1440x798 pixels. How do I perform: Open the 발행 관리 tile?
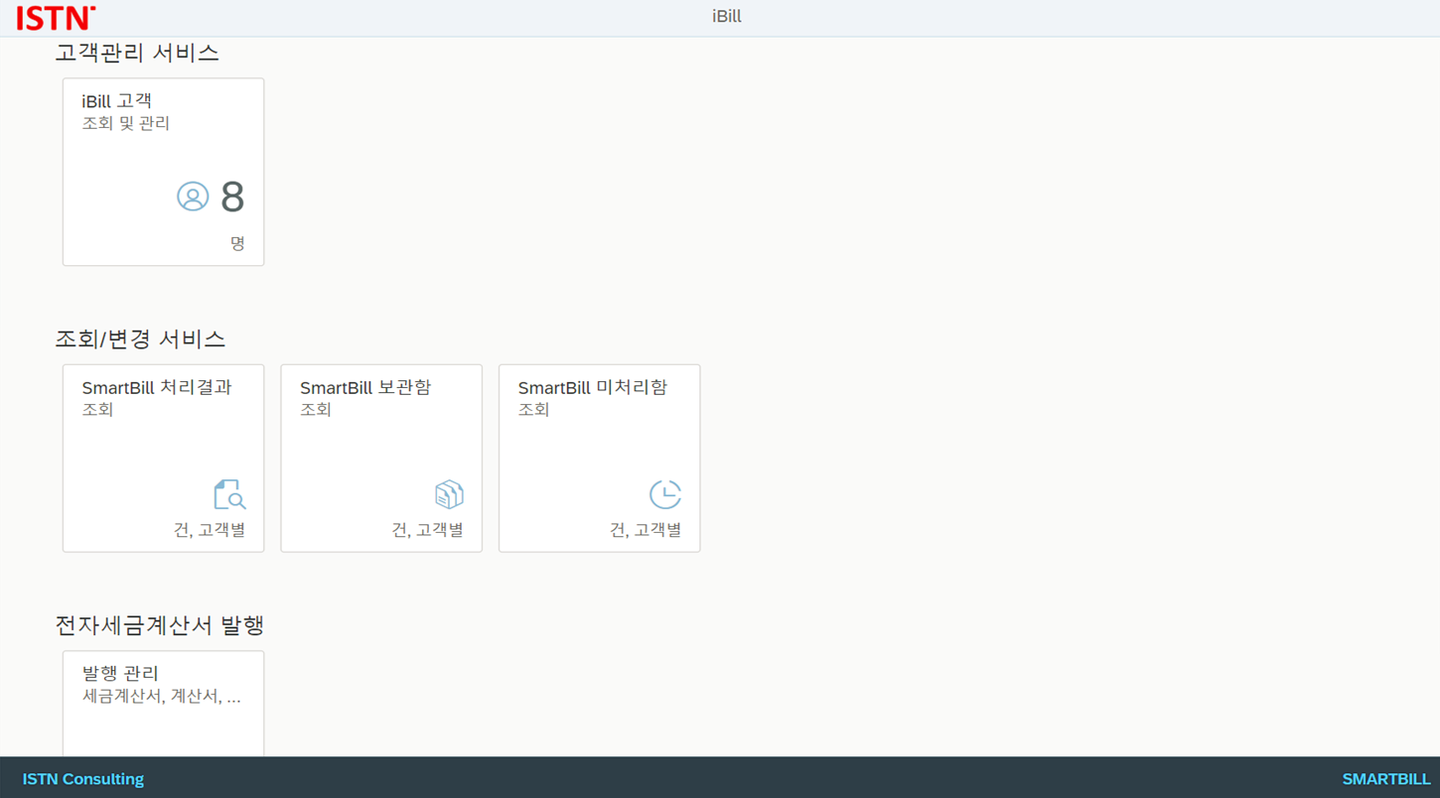pos(163,704)
